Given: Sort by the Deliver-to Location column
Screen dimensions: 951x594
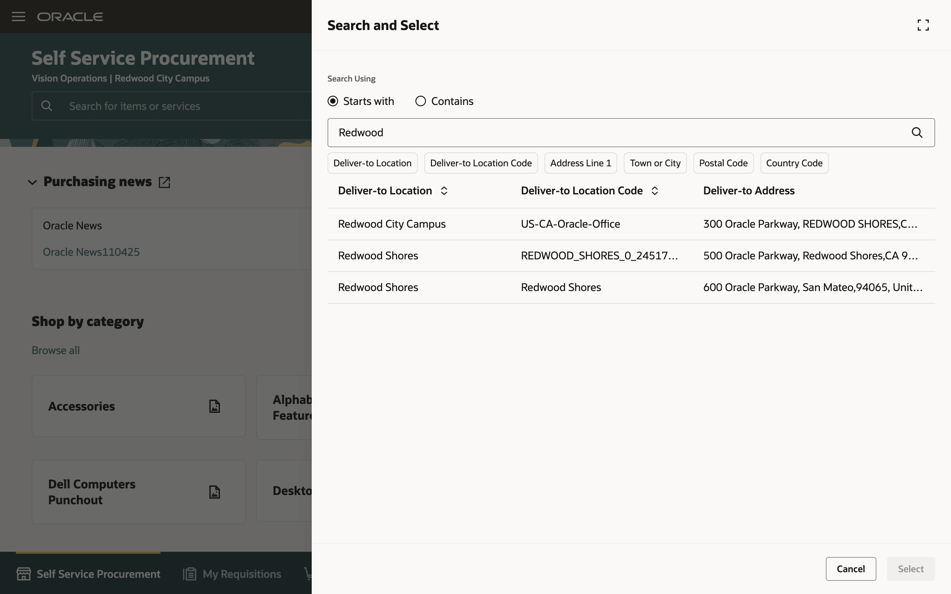Looking at the screenshot, I should [x=444, y=191].
